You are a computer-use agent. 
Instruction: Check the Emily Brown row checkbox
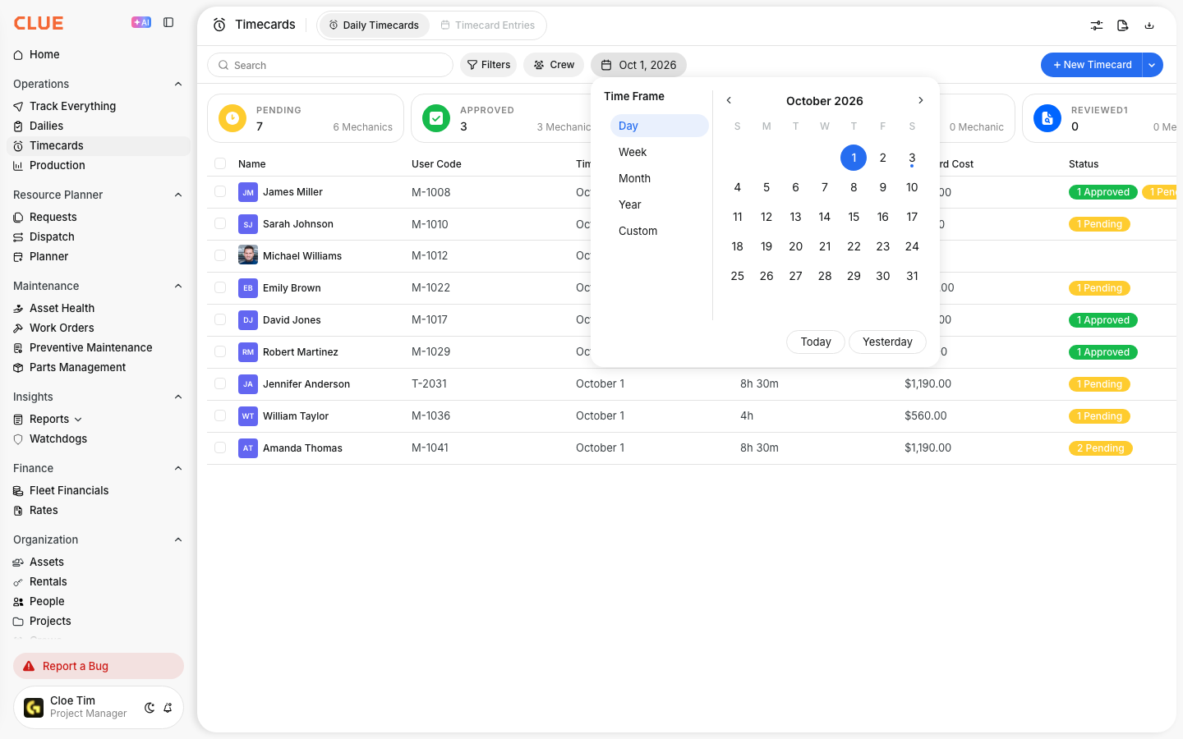pyautogui.click(x=220, y=287)
